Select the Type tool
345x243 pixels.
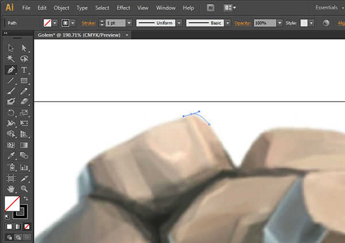(24, 70)
